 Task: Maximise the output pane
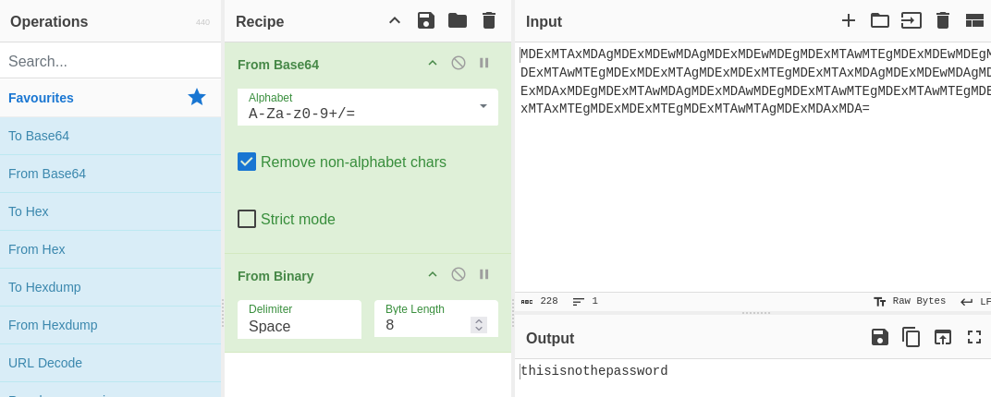(974, 337)
